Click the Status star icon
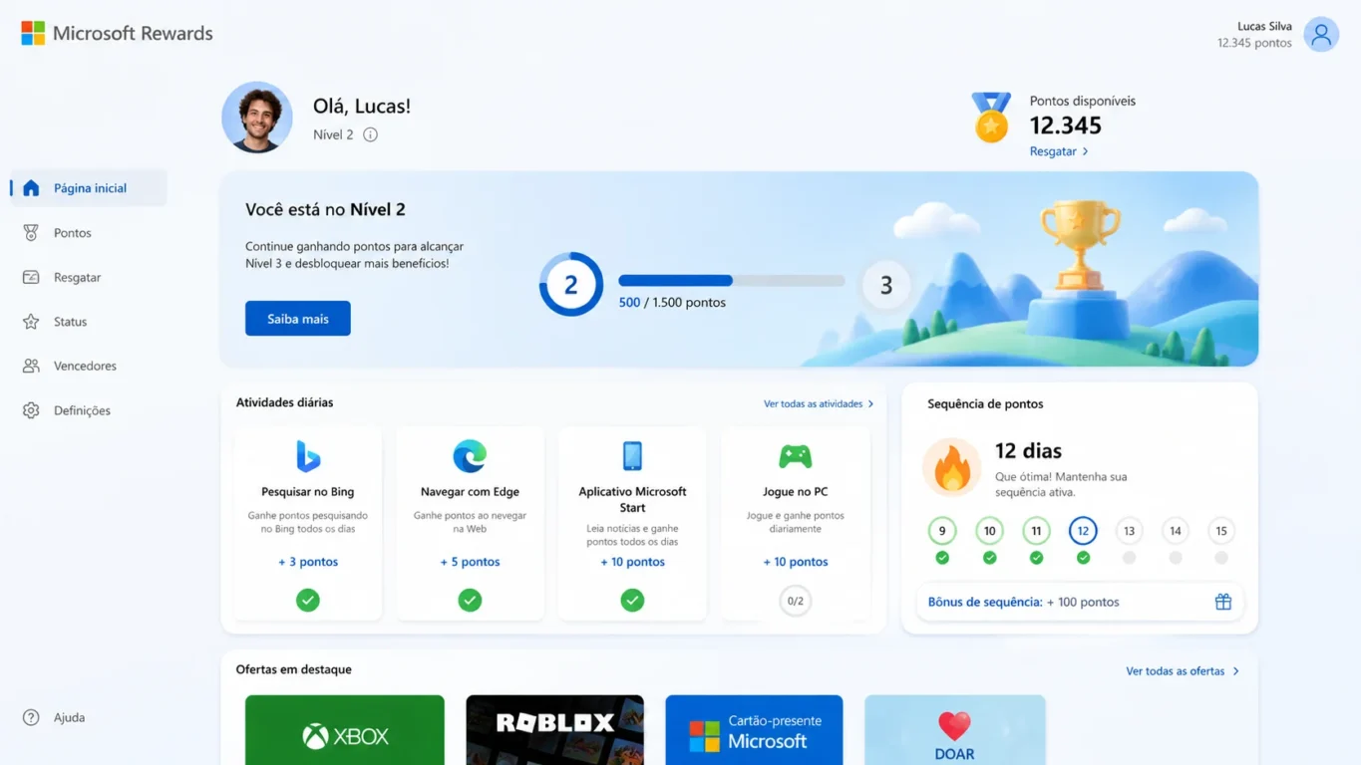1361x765 pixels. tap(31, 322)
